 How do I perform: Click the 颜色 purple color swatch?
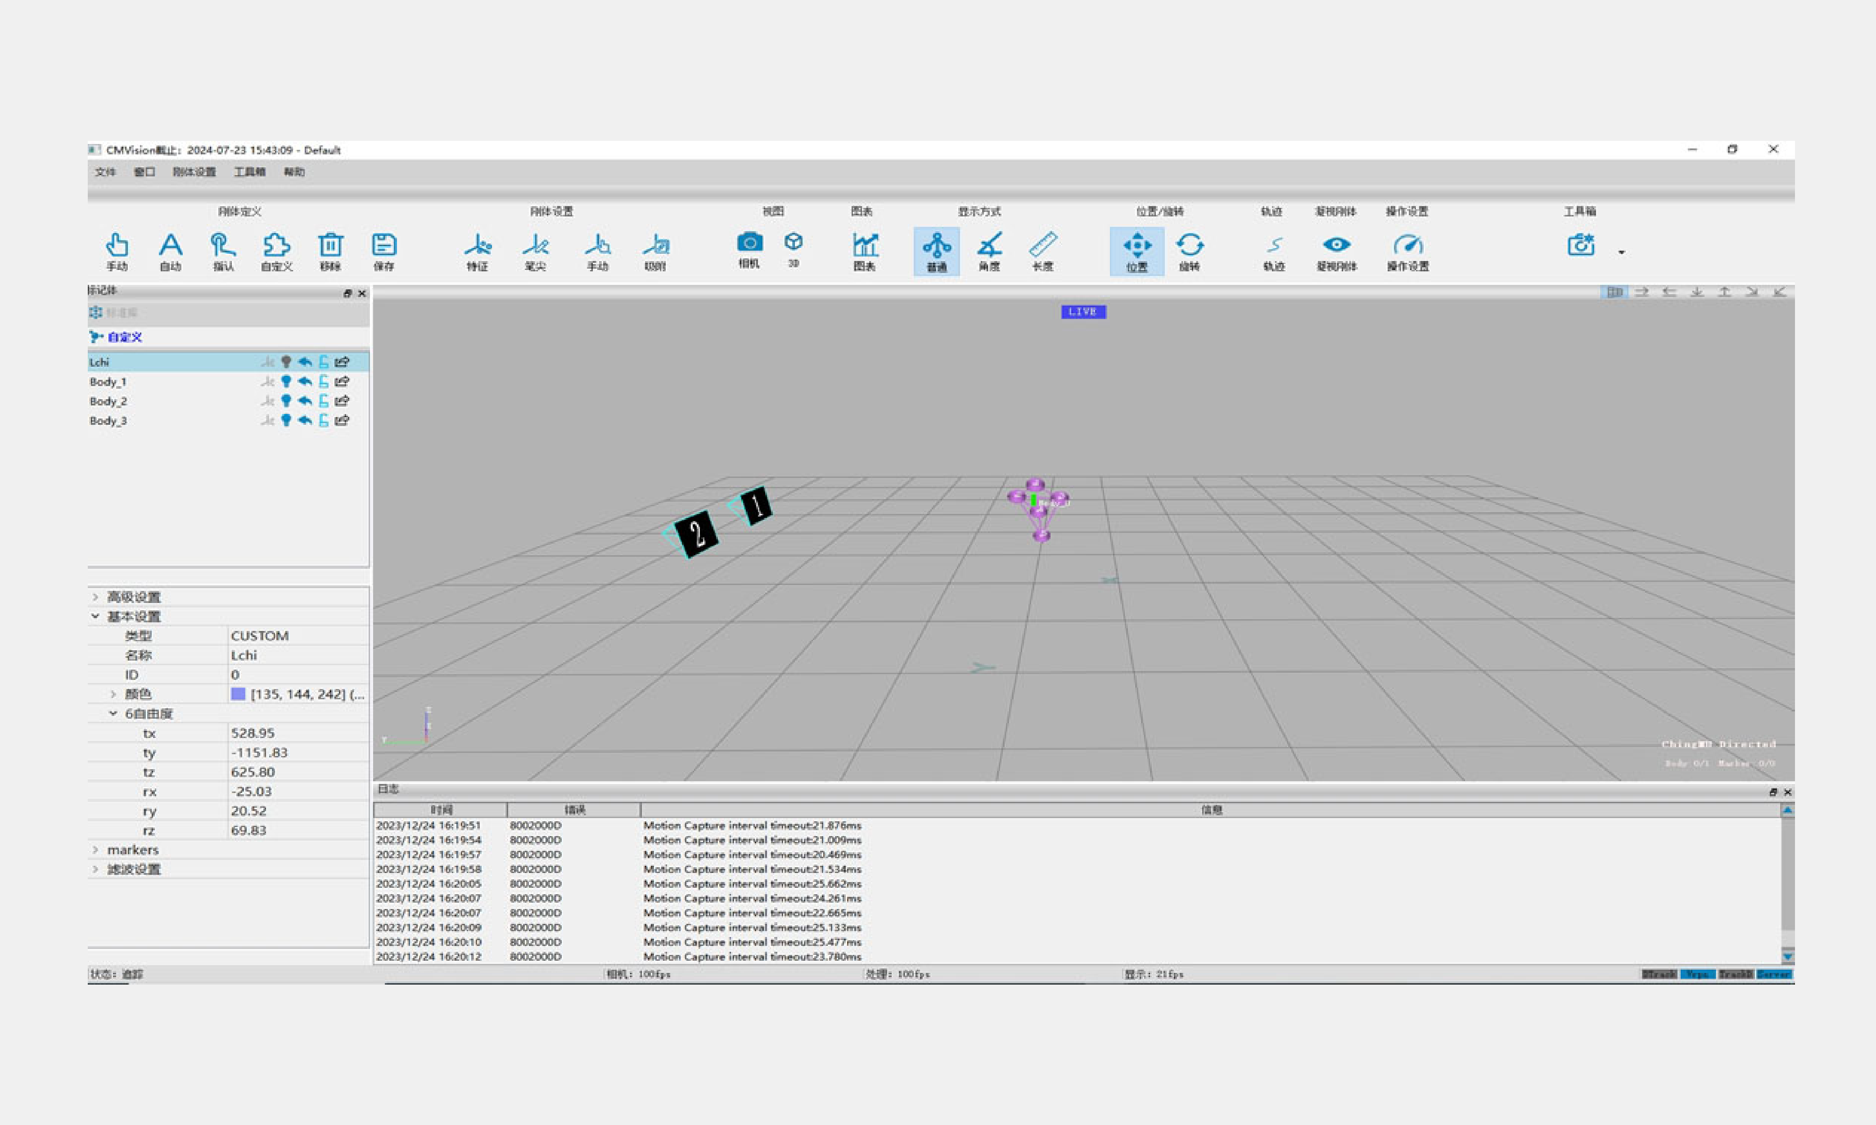tap(238, 693)
